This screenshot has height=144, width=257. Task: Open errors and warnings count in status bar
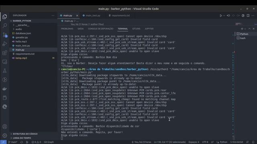(x=36, y=142)
